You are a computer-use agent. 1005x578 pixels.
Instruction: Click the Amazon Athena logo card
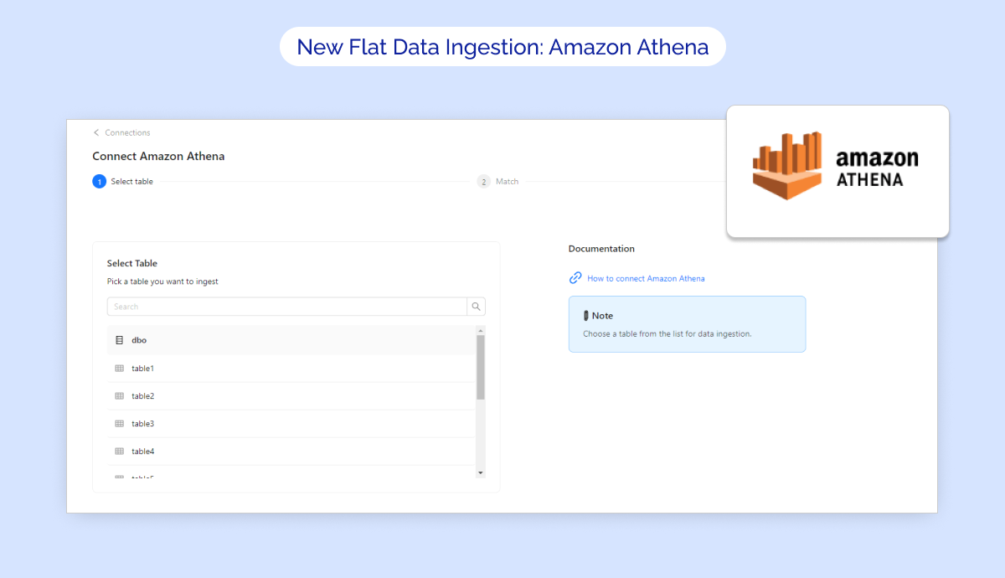[837, 171]
